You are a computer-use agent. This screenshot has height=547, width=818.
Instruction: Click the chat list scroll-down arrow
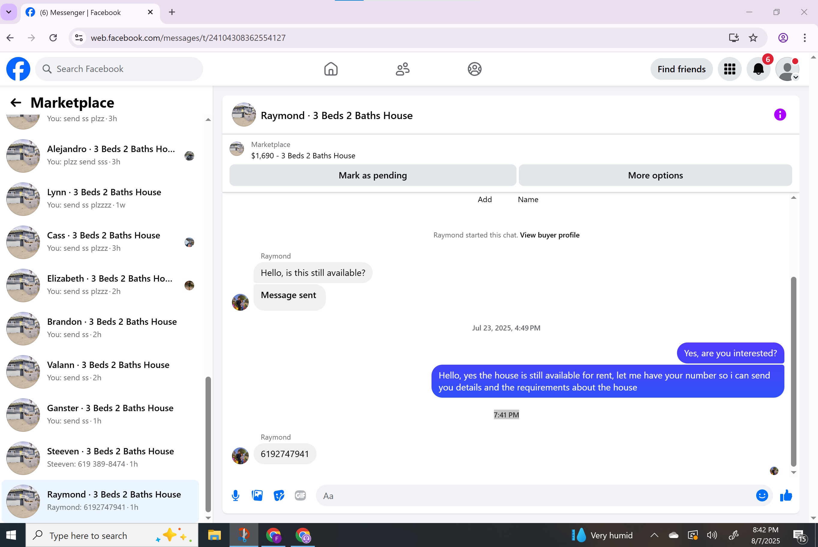pos(208,518)
